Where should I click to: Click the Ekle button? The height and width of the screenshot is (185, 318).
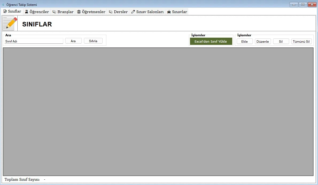[x=245, y=41]
